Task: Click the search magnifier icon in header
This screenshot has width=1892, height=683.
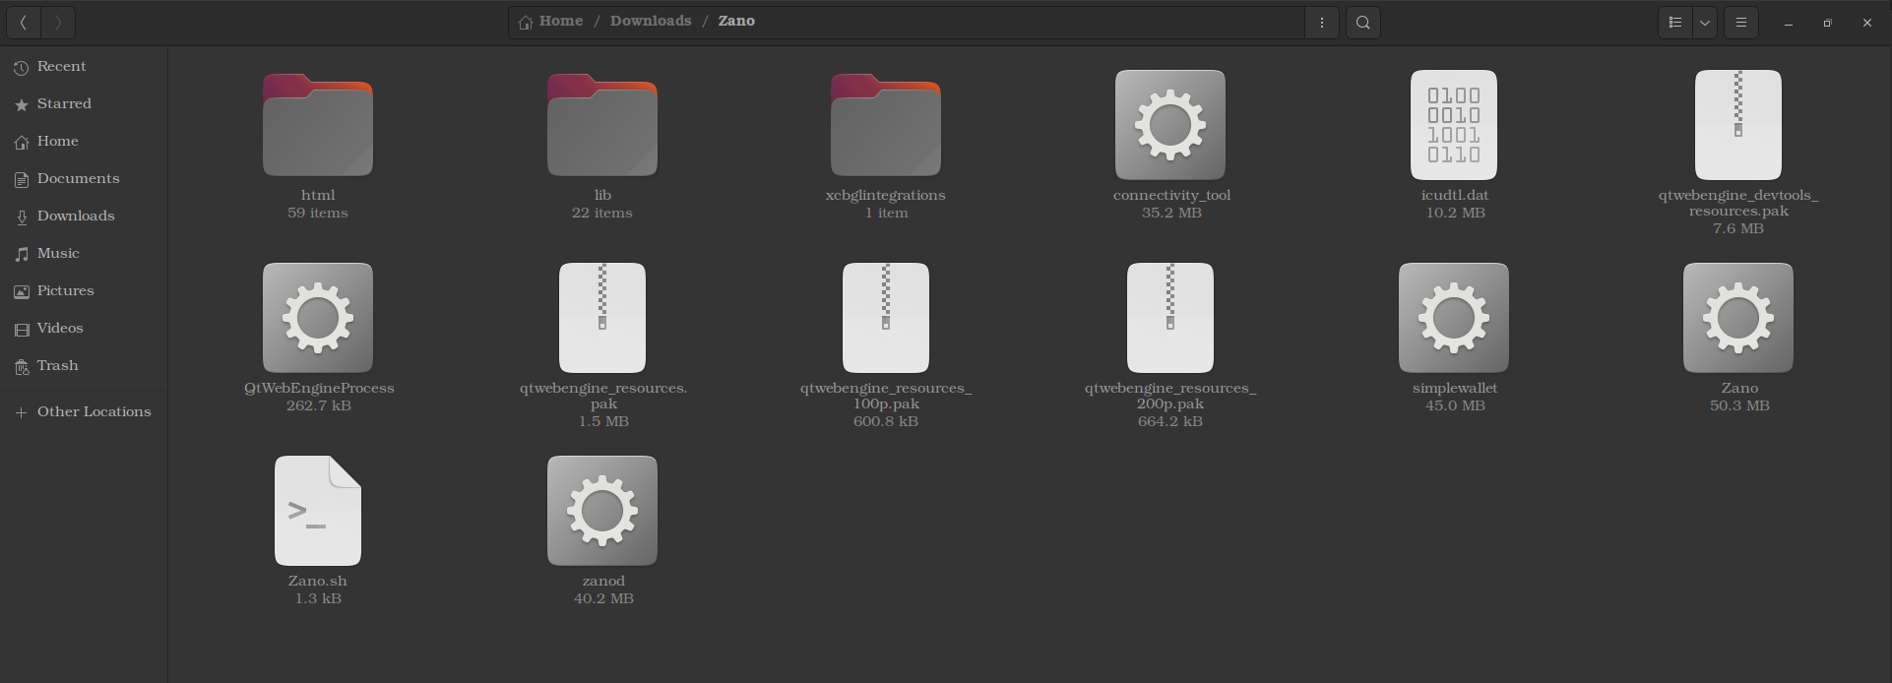Action: [x=1362, y=23]
